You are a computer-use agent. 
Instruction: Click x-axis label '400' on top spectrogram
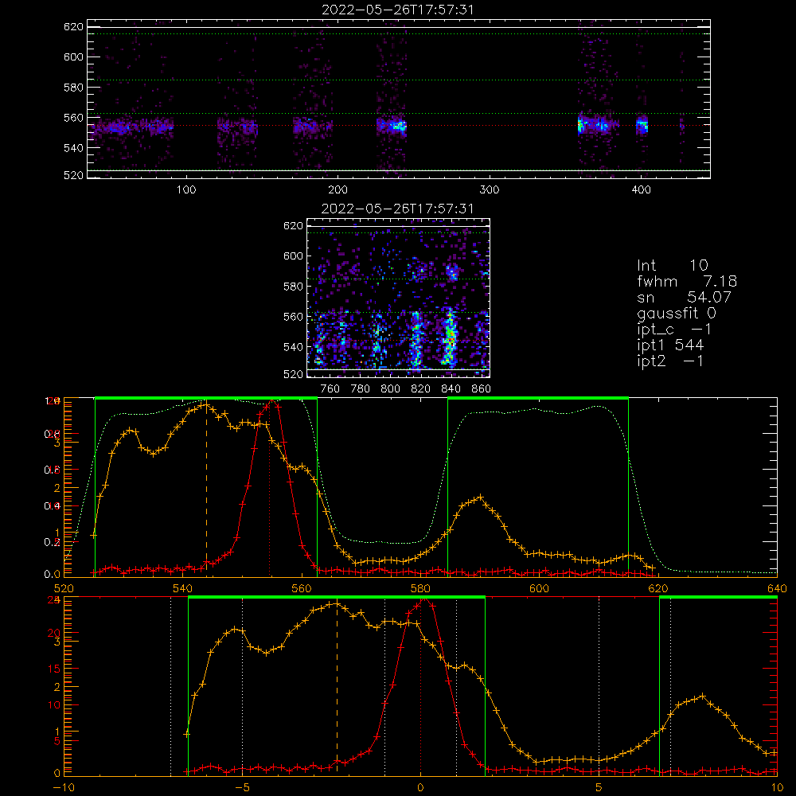(641, 190)
